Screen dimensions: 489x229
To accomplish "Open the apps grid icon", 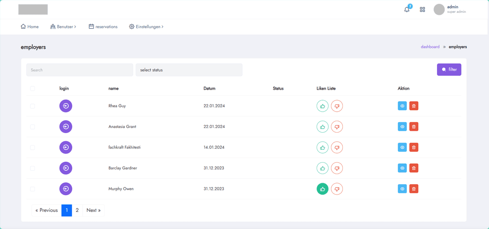I will tap(422, 10).
